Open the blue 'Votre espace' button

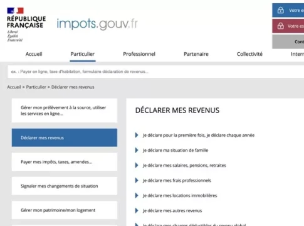[x=288, y=10]
